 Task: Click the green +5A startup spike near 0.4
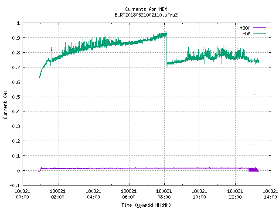pyautogui.click(x=39, y=95)
